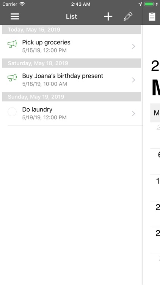Tap the Saturday, May 18, 2019 header
The width and height of the screenshot is (160, 285).
click(x=72, y=63)
